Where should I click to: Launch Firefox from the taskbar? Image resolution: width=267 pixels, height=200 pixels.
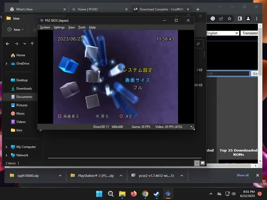pyautogui.click(x=134, y=194)
